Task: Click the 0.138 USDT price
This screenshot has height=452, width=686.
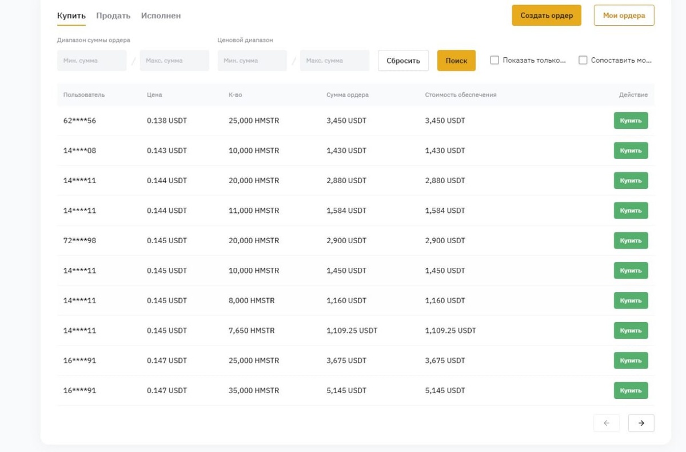Action: [x=167, y=121]
